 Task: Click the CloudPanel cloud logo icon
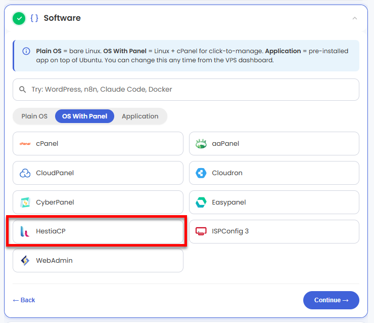point(25,173)
